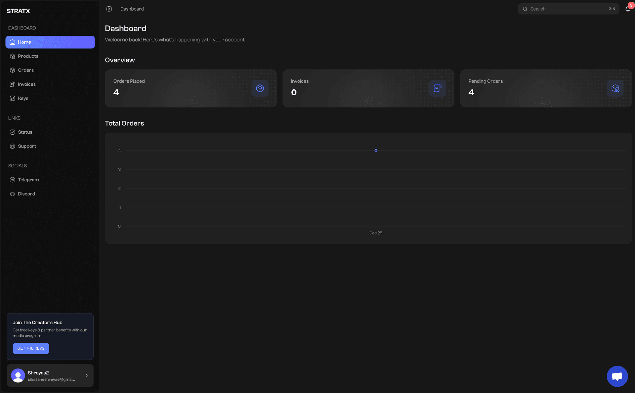
Task: Click the Dashboard breadcrumb link
Action: (x=132, y=9)
